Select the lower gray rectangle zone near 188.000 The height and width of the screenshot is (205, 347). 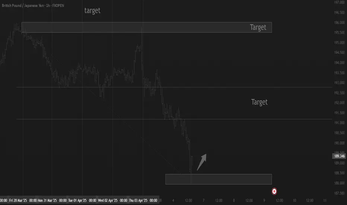[x=219, y=179]
